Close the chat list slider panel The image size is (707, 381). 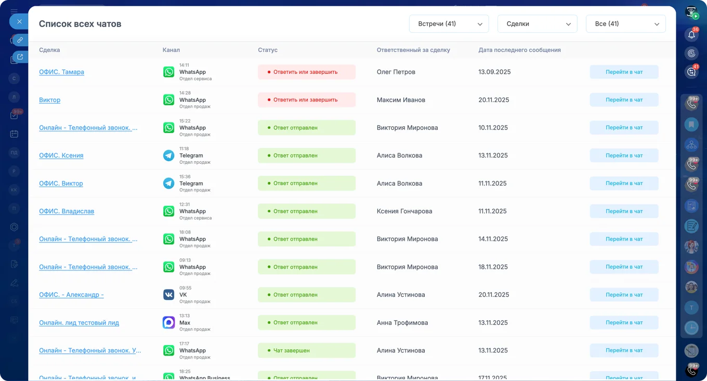point(19,21)
